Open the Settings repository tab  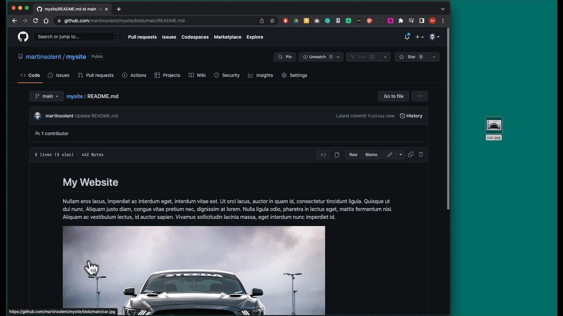coord(294,75)
